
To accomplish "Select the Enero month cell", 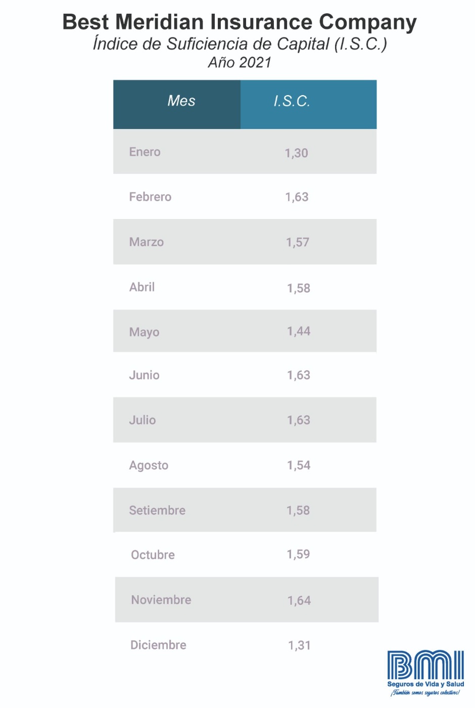I will [145, 152].
